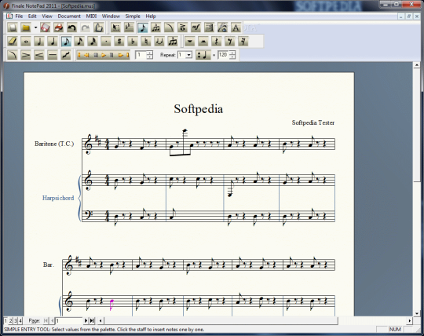This screenshot has width=424, height=336.
Task: Save document with the floppy disk icon
Action: pyautogui.click(x=46, y=27)
